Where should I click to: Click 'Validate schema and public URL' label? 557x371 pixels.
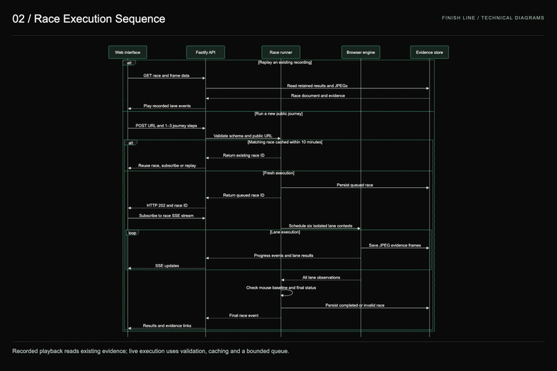pos(243,135)
